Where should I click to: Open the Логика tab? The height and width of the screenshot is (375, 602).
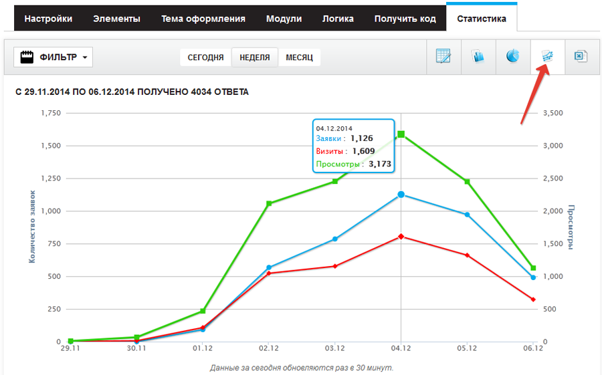338,19
